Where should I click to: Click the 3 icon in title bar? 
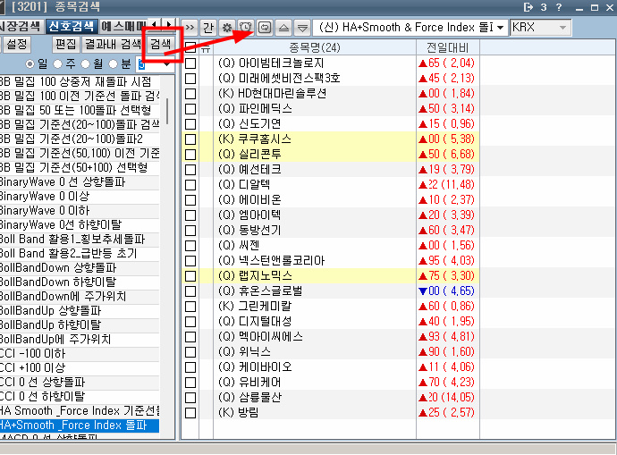point(544,7)
